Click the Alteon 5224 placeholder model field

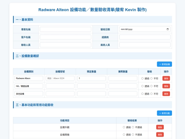tap(60, 78)
